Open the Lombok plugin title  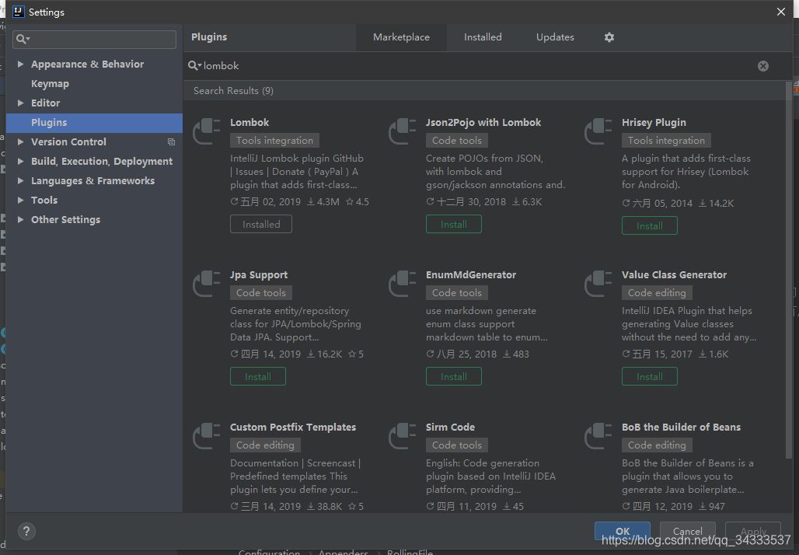click(249, 122)
